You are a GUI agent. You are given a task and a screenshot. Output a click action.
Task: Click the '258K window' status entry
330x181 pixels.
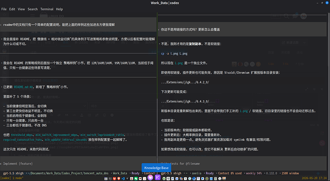point(290,173)
